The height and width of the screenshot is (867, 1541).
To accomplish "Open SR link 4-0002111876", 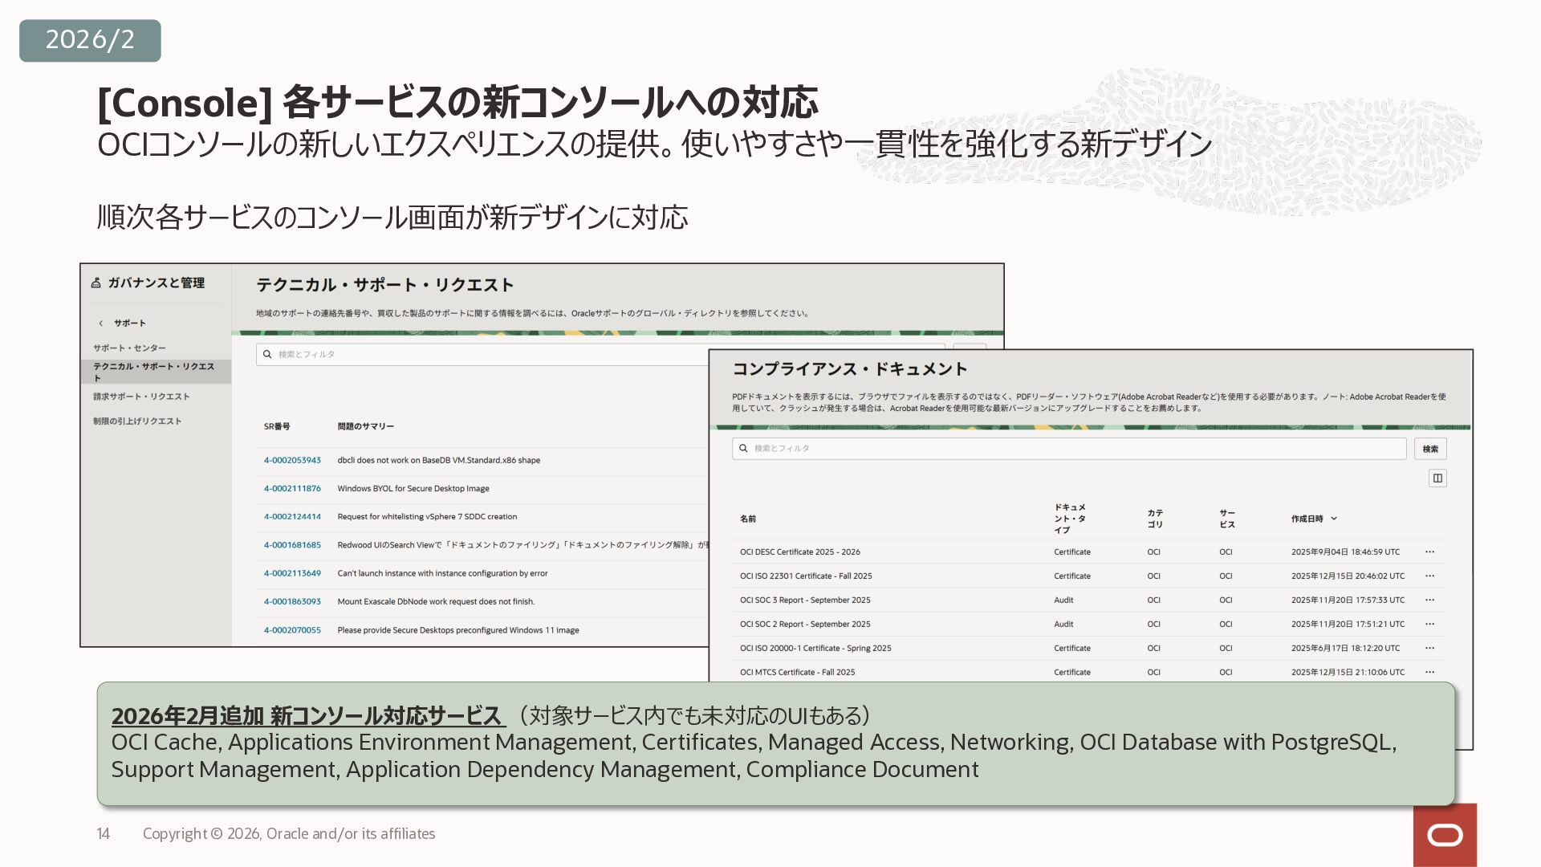I will pyautogui.click(x=292, y=488).
